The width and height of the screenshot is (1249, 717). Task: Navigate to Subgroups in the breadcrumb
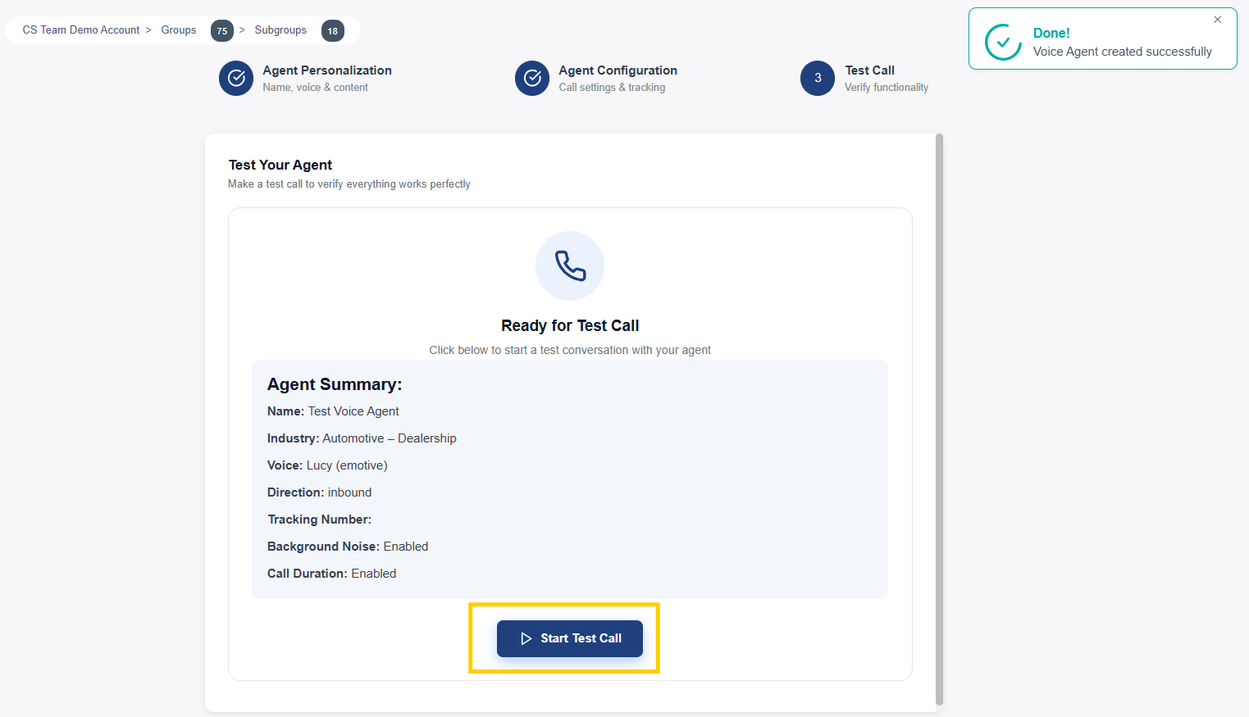pos(280,30)
